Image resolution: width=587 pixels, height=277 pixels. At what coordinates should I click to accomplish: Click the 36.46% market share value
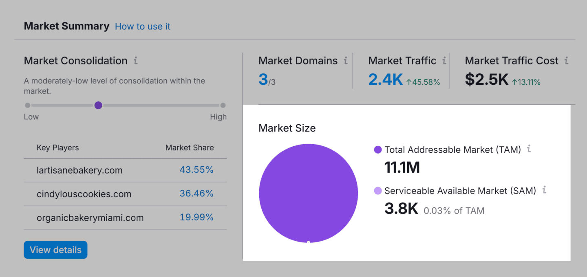(196, 193)
